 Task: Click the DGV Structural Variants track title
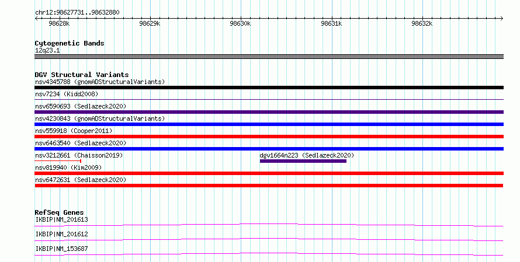[x=82, y=75]
